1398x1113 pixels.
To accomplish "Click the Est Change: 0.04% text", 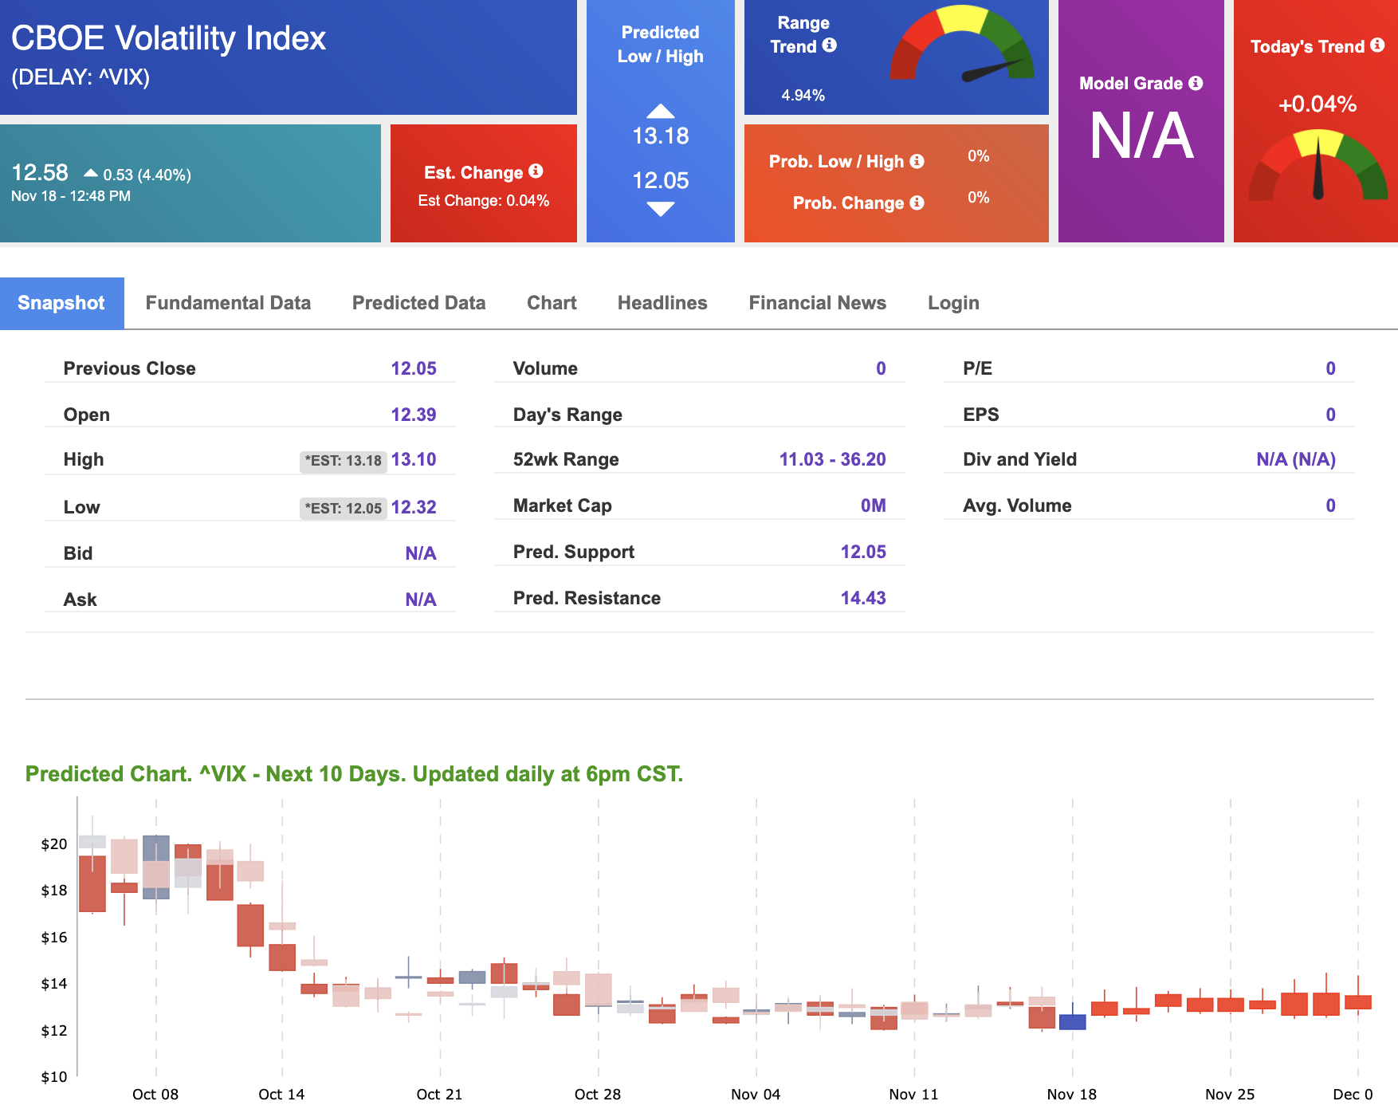I will [x=484, y=201].
